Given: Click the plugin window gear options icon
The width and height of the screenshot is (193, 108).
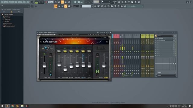Looking at the screenshot, I should [40, 32].
